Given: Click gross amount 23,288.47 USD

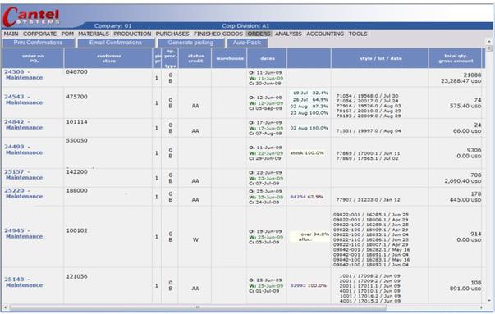Looking at the screenshot, I should coord(461,81).
